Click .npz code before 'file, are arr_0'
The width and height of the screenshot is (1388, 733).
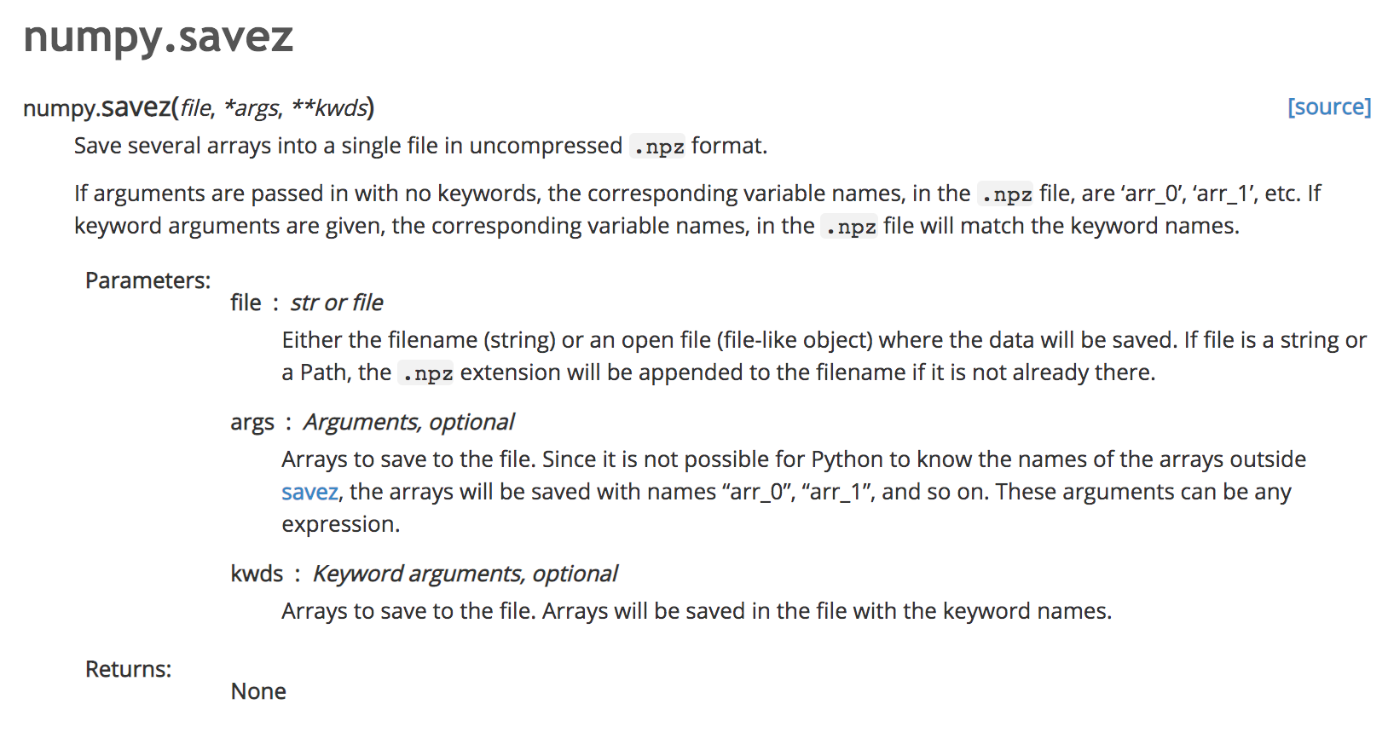[x=1006, y=195]
